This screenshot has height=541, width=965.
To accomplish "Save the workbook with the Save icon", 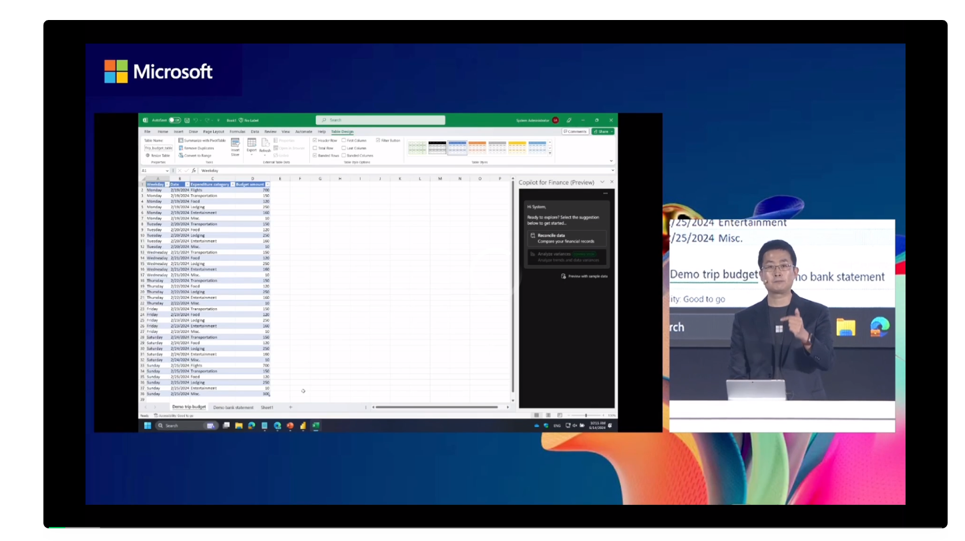I will click(186, 120).
